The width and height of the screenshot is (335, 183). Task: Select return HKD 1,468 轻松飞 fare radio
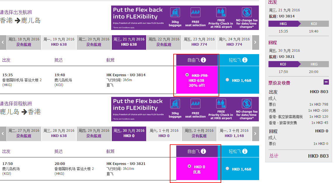(x=227, y=168)
